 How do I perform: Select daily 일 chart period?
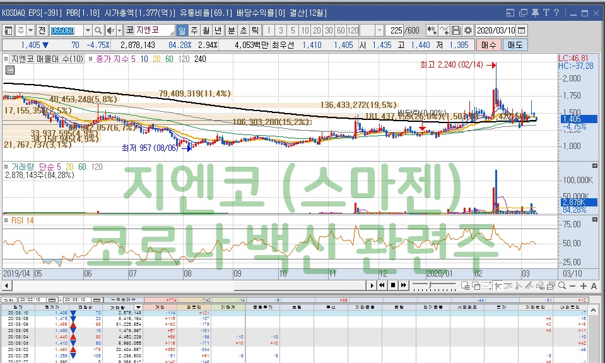(182, 30)
